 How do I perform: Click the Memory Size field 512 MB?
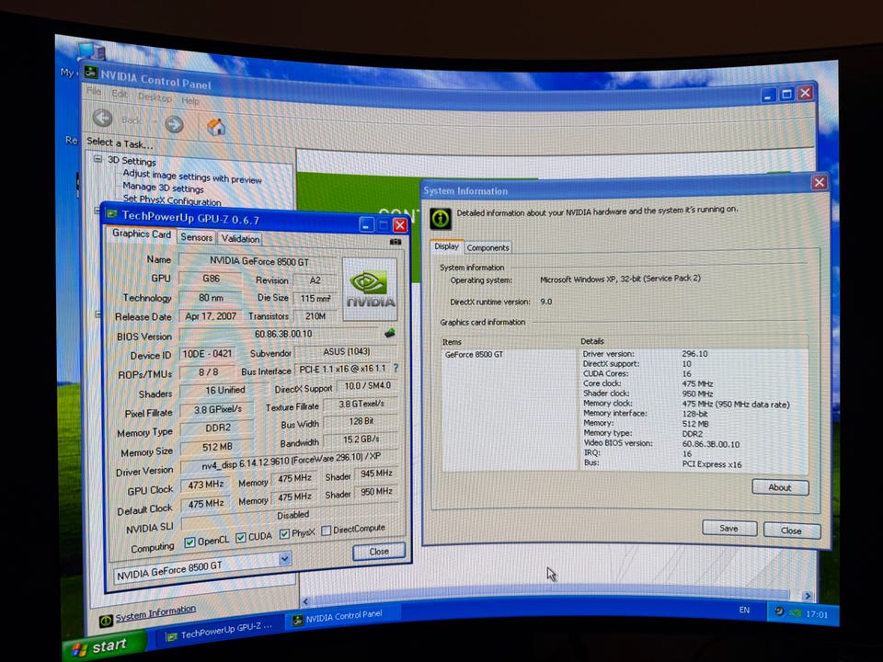[217, 447]
